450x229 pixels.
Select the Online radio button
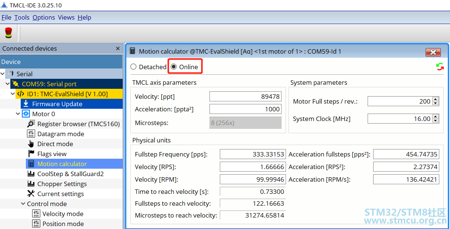pos(174,67)
